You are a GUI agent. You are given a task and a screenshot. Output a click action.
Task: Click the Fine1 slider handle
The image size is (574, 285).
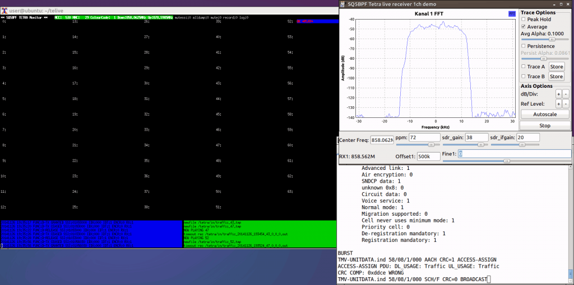[507, 161]
